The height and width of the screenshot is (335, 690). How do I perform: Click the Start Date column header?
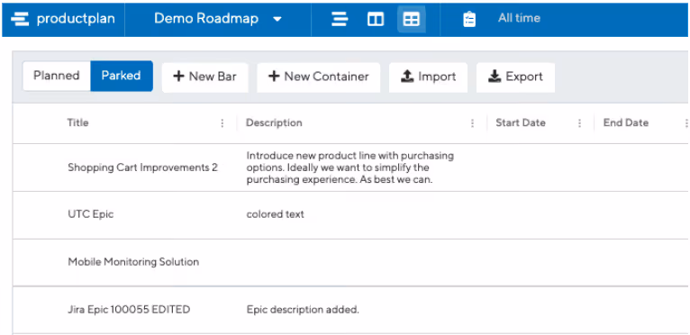521,122
